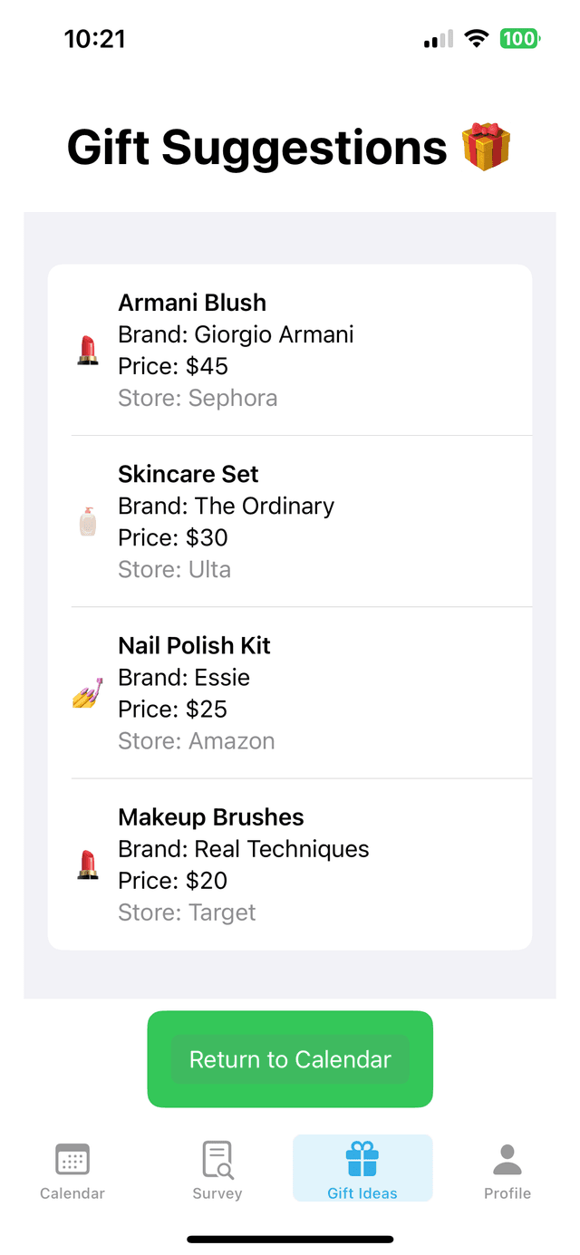Choose the Nail Polish Kit title
The height and width of the screenshot is (1255, 580).
[195, 645]
